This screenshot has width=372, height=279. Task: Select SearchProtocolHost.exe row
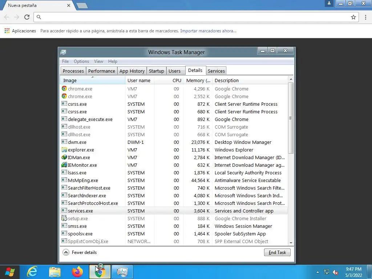click(x=174, y=203)
